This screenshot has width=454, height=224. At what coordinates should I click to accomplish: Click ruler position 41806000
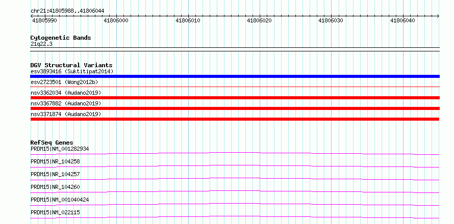coord(116,20)
